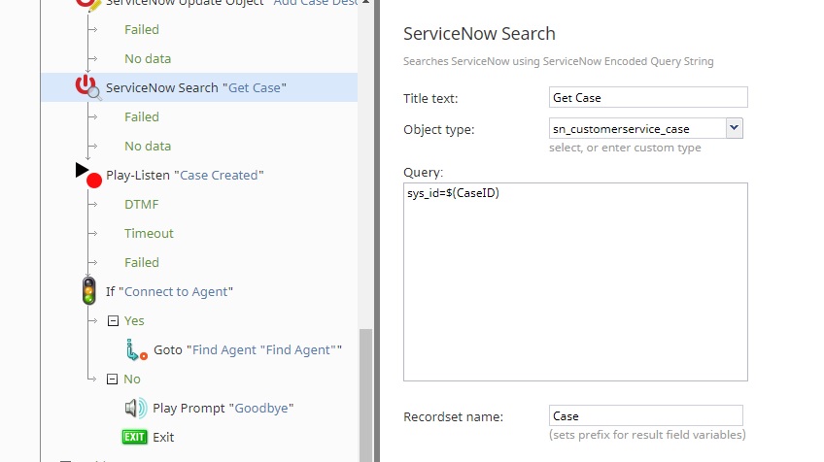Select the If "Connect to Agent" block

(170, 291)
